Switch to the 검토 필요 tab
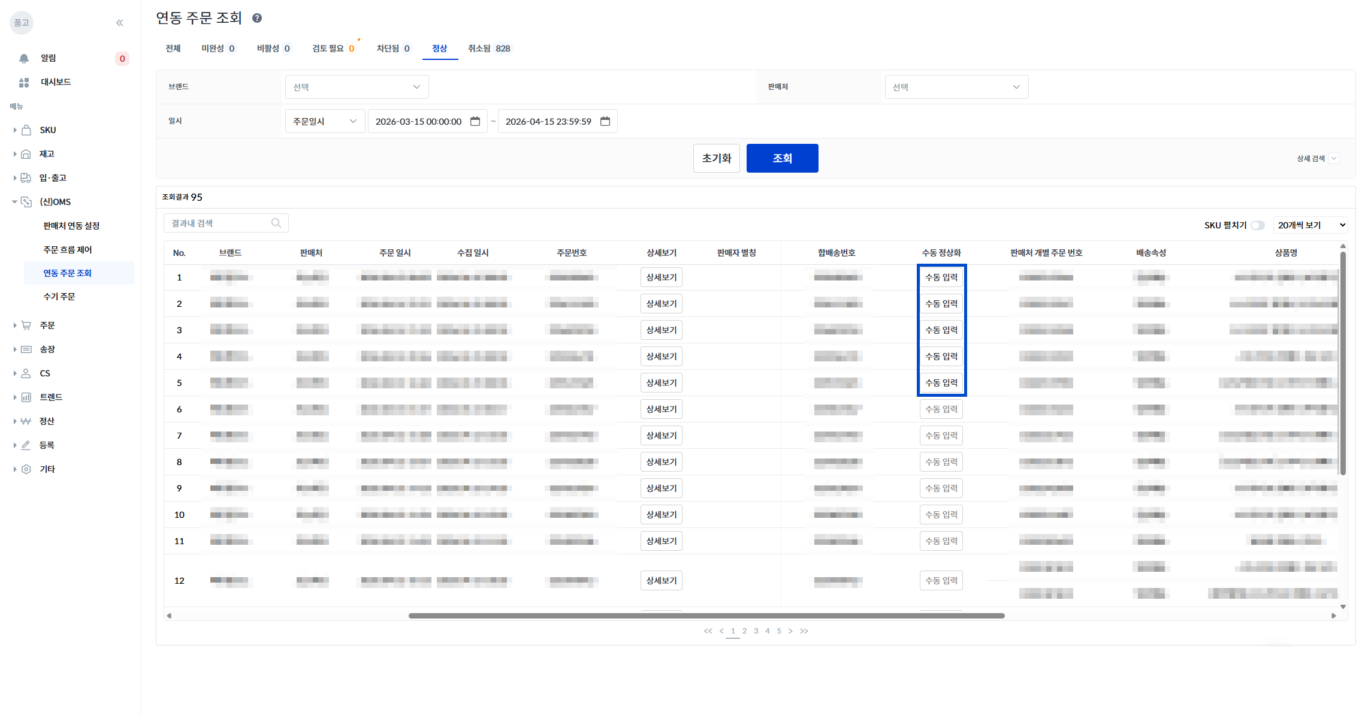The width and height of the screenshot is (1365, 715). 333,49
